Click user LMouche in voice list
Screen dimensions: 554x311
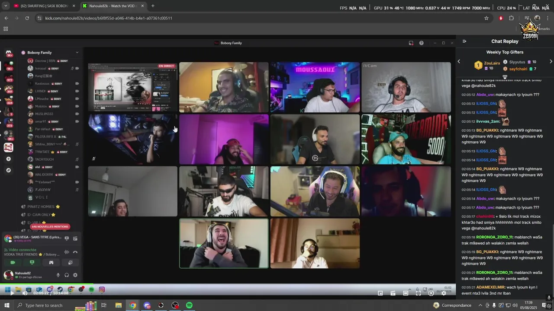tap(42, 99)
